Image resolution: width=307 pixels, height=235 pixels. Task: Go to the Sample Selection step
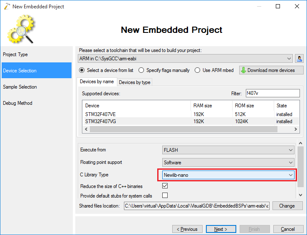(20, 87)
